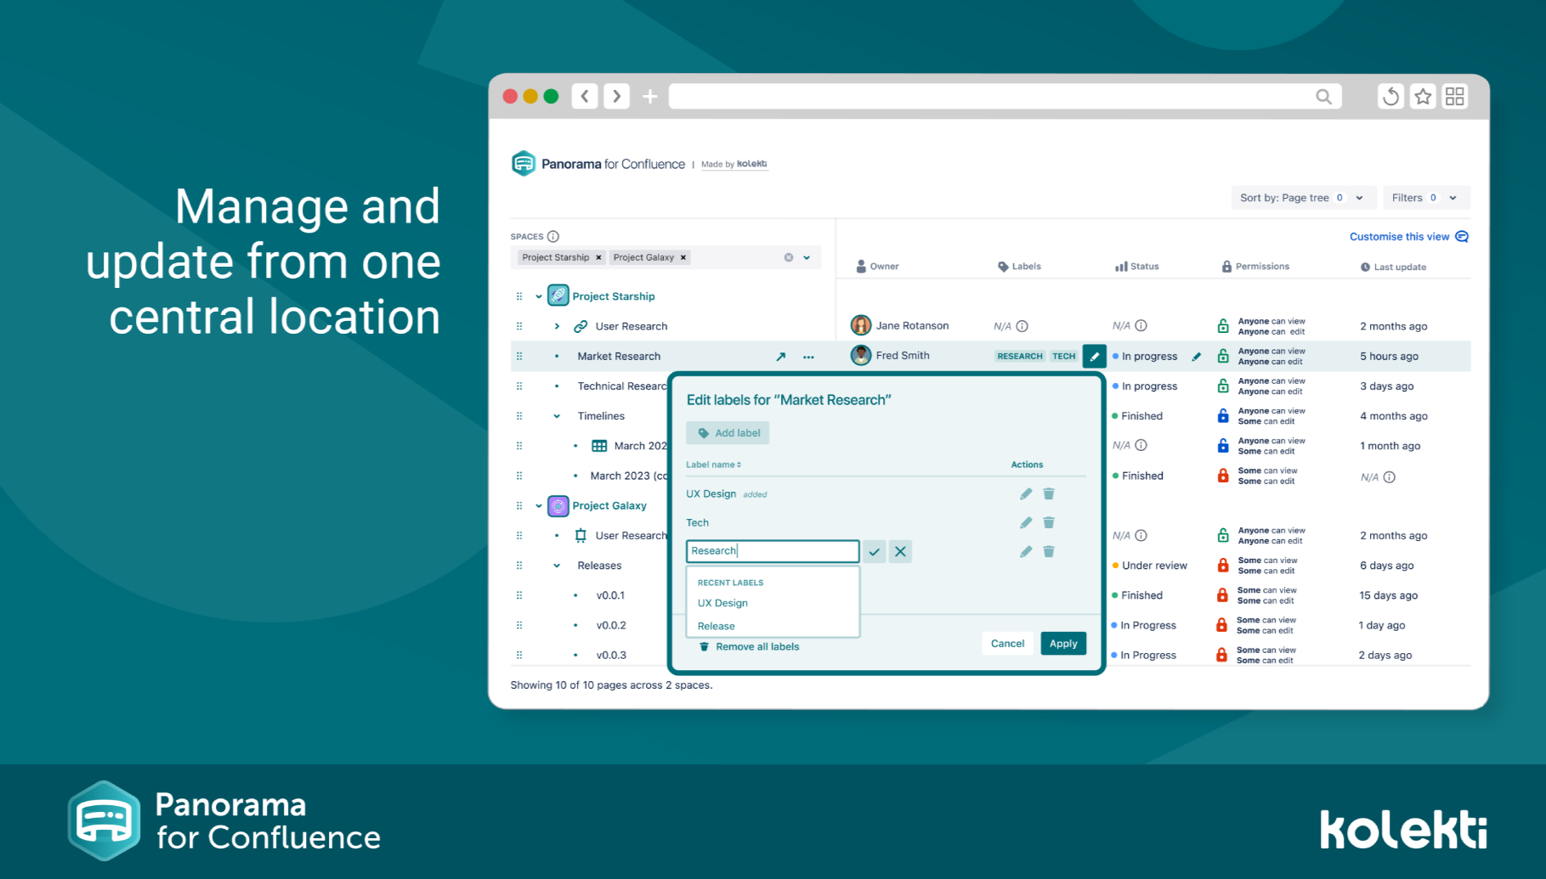
Task: Click Fred Smith's avatar
Action: (x=861, y=355)
